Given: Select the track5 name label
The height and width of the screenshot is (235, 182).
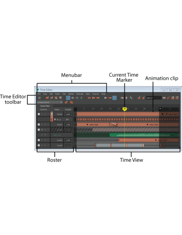Looking at the screenshot, I should [60, 145].
